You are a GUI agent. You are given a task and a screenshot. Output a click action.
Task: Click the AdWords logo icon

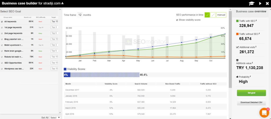tap(237, 60)
